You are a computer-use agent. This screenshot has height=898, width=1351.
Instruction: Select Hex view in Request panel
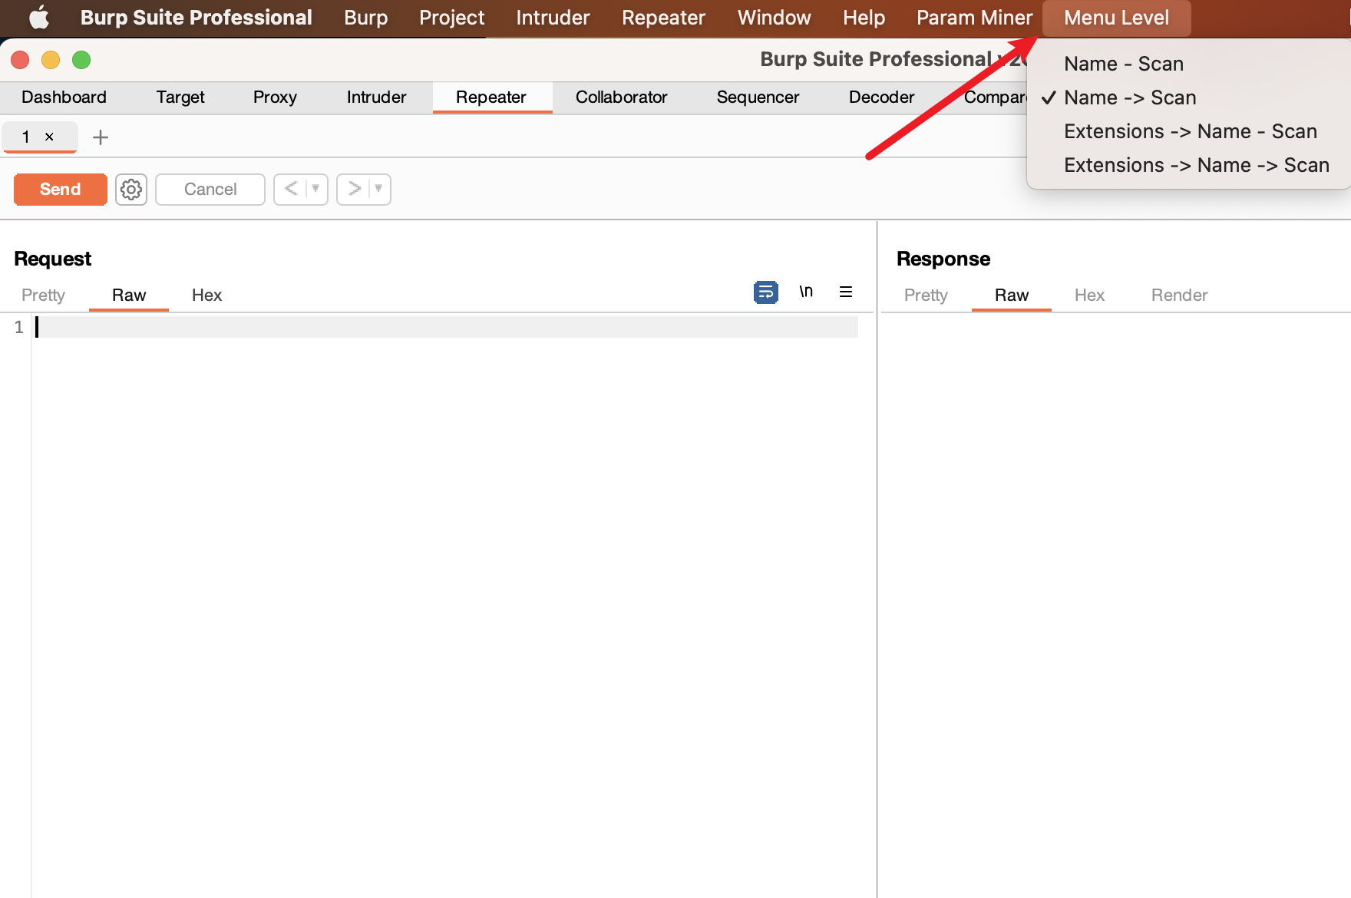(x=206, y=295)
